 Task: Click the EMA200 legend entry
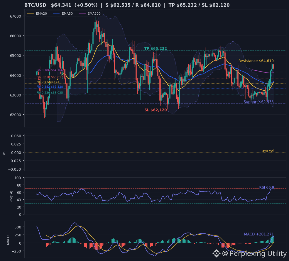tap(89, 13)
